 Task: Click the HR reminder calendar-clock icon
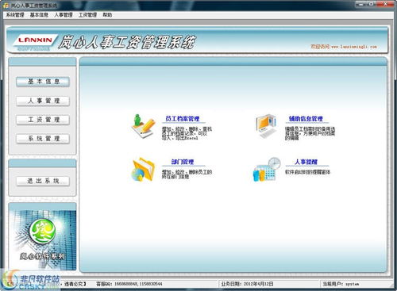click(267, 170)
